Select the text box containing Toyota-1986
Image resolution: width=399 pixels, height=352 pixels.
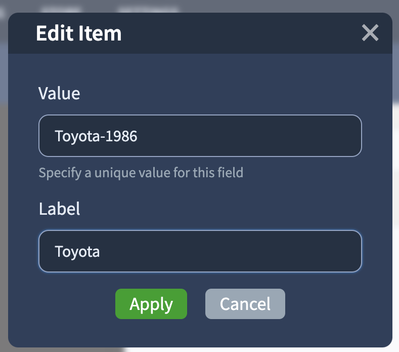tap(200, 136)
